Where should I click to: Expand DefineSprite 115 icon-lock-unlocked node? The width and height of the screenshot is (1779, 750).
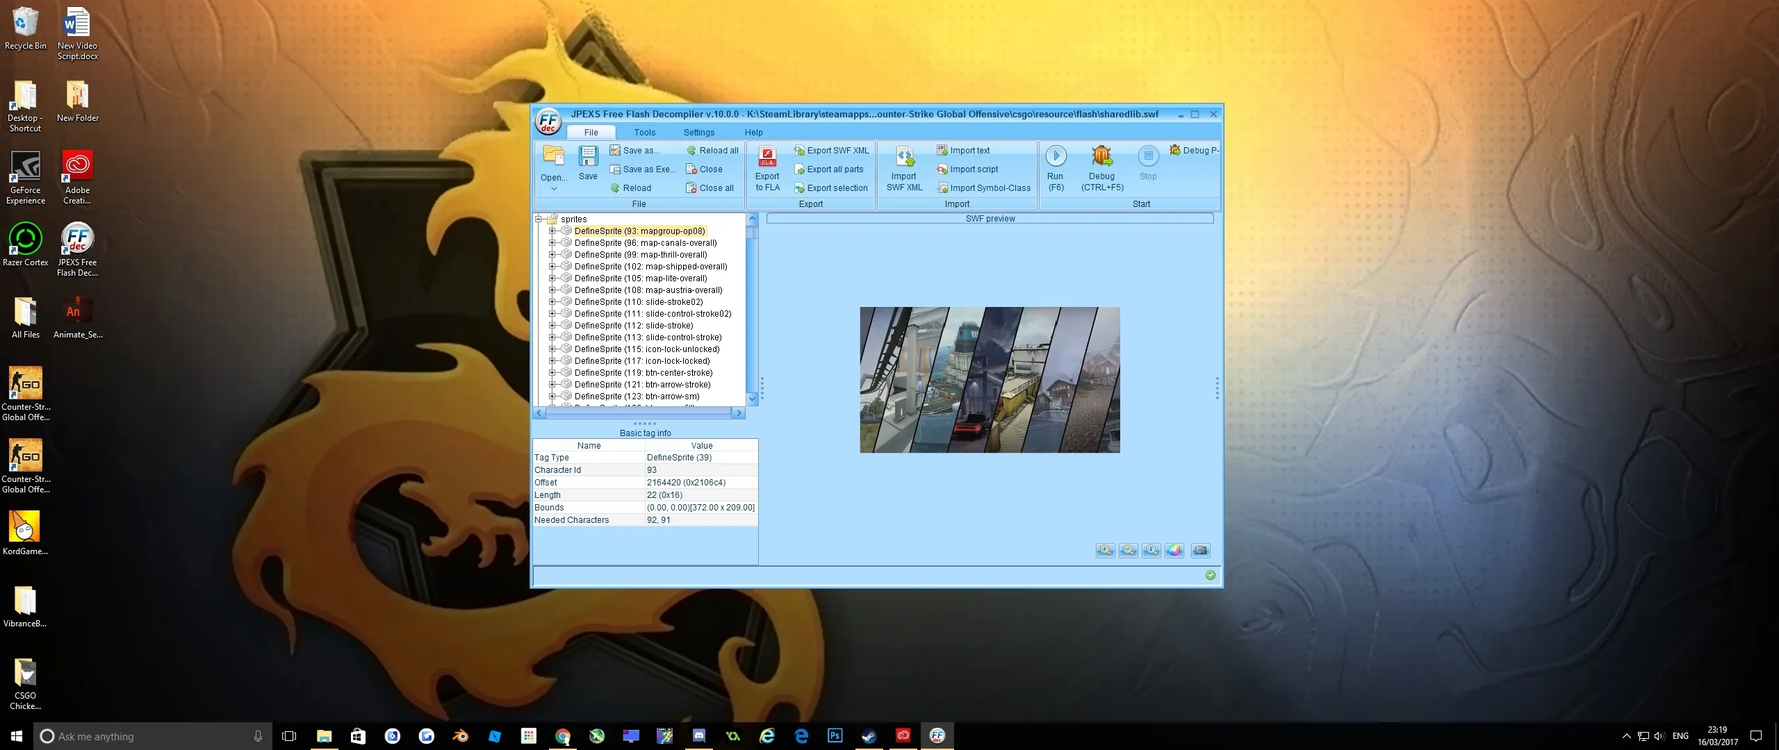pyautogui.click(x=552, y=349)
